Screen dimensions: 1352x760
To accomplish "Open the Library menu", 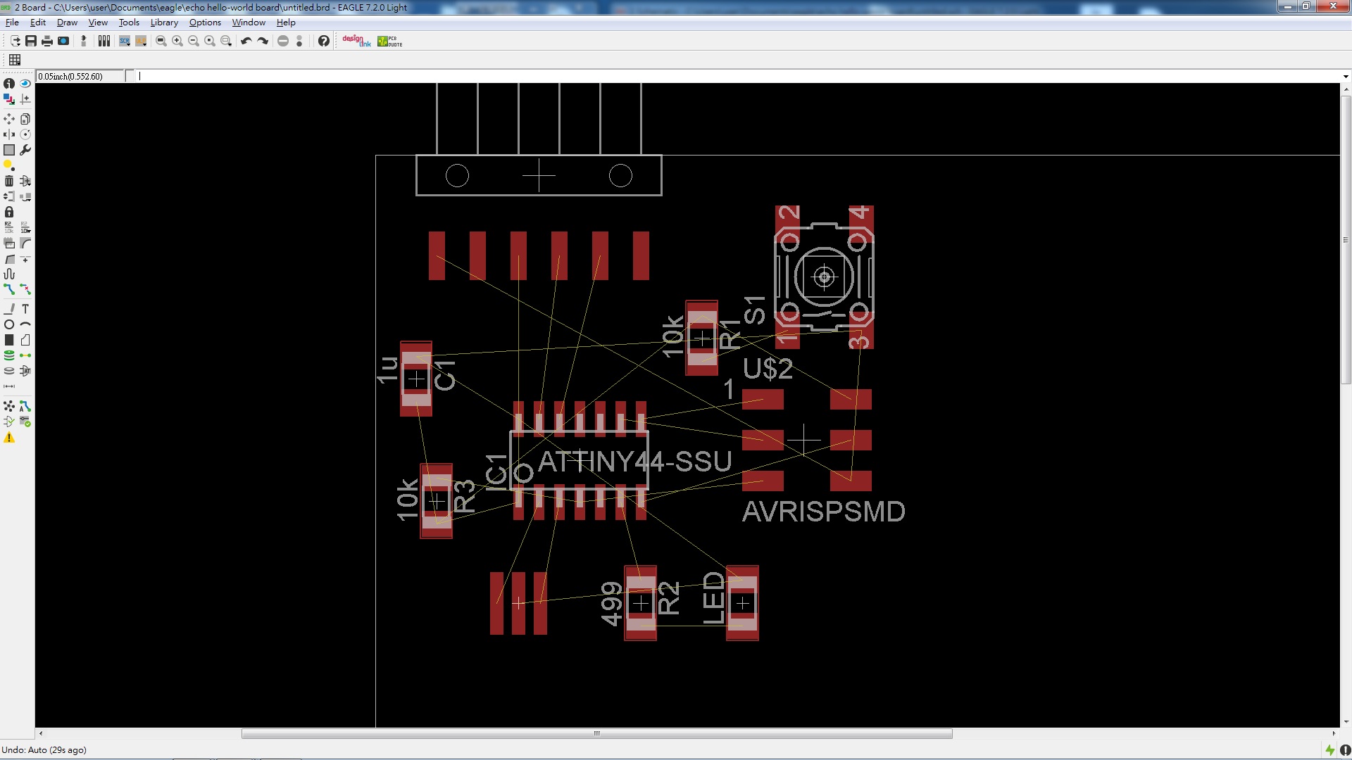I will 163,23.
